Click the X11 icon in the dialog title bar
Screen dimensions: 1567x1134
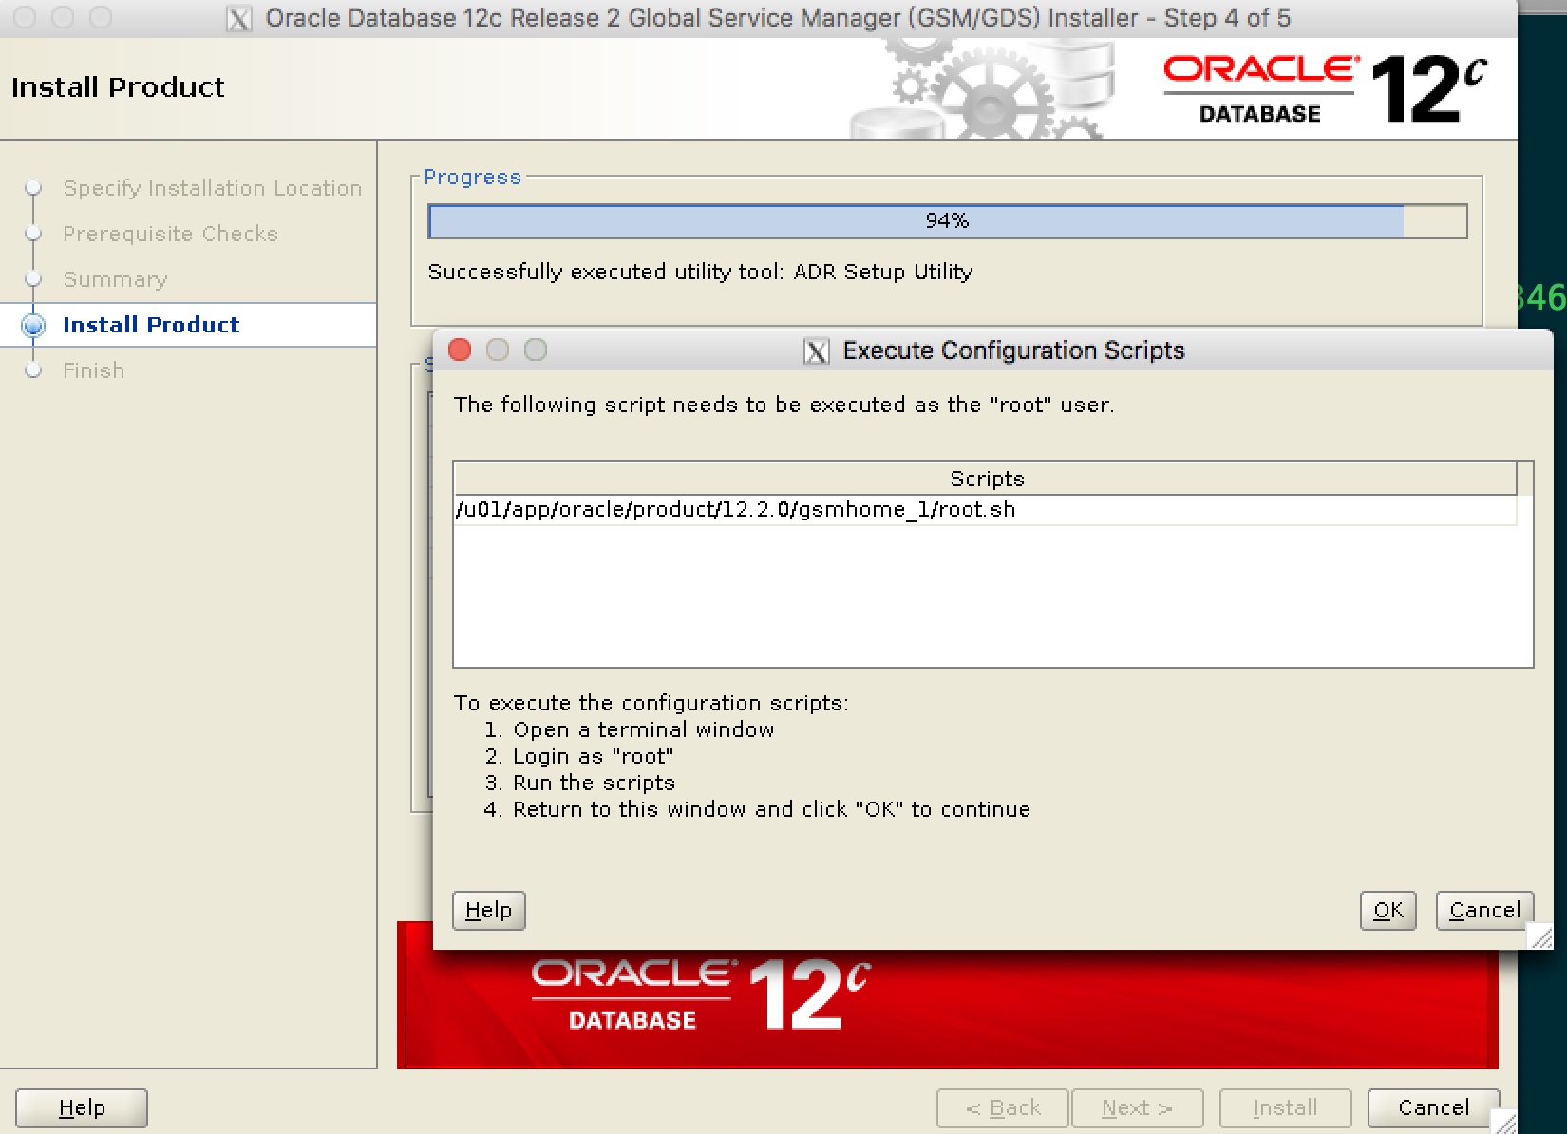coord(816,351)
